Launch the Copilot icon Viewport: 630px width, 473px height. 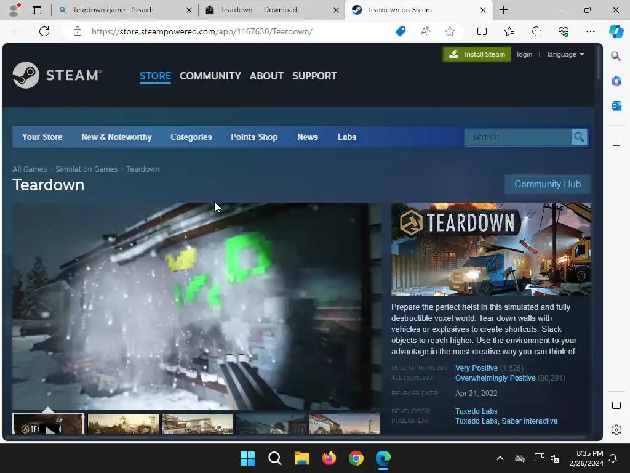(x=616, y=31)
